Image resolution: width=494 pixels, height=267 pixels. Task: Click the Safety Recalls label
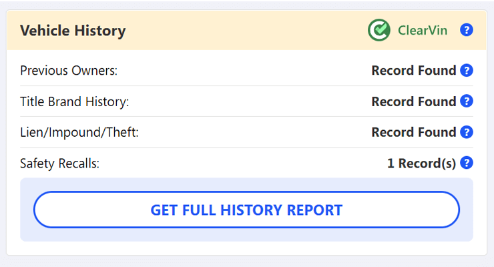[59, 164]
